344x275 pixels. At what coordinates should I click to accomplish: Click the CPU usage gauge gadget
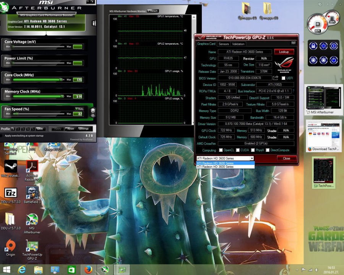click(x=317, y=24)
